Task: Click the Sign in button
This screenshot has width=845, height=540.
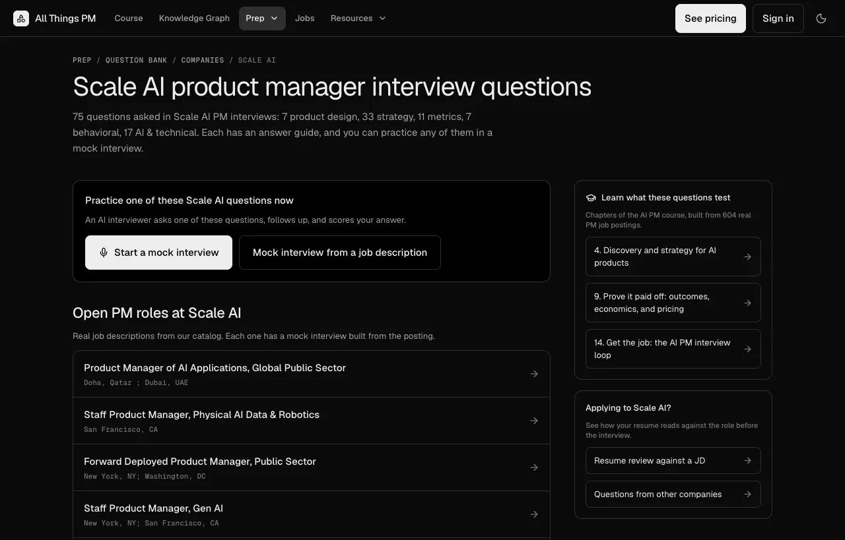Action: (778, 18)
